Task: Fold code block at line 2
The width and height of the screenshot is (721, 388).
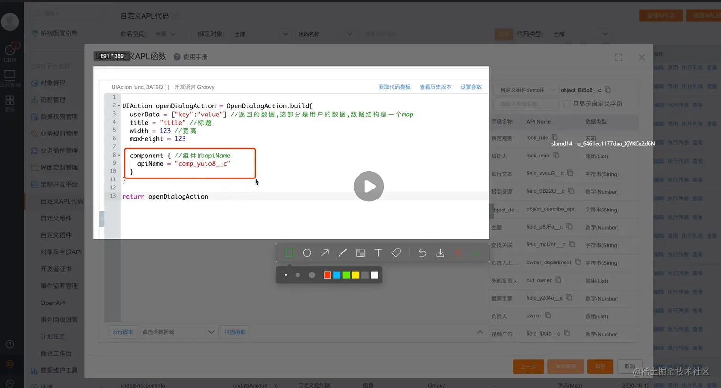Action: coord(119,106)
